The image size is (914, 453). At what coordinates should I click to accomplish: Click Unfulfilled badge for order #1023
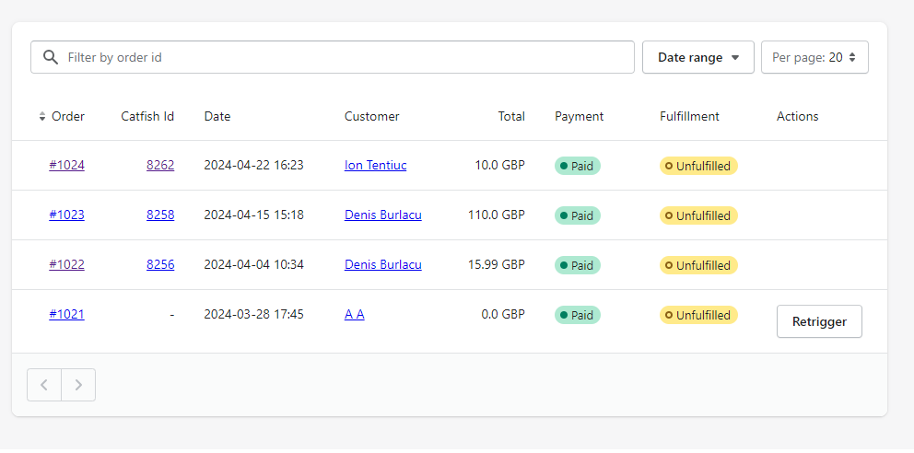(x=699, y=215)
